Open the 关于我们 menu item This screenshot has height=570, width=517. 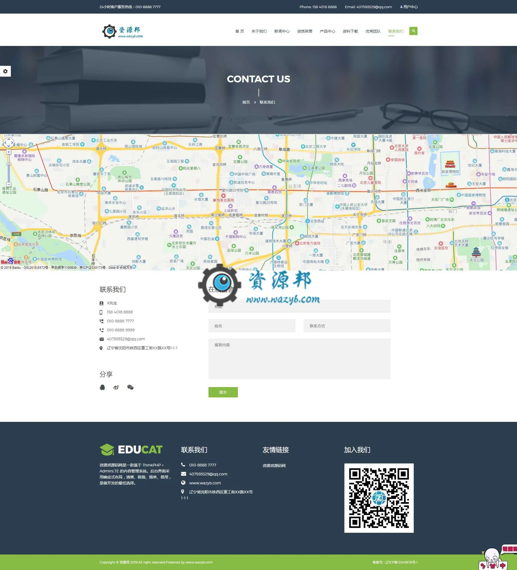point(259,31)
